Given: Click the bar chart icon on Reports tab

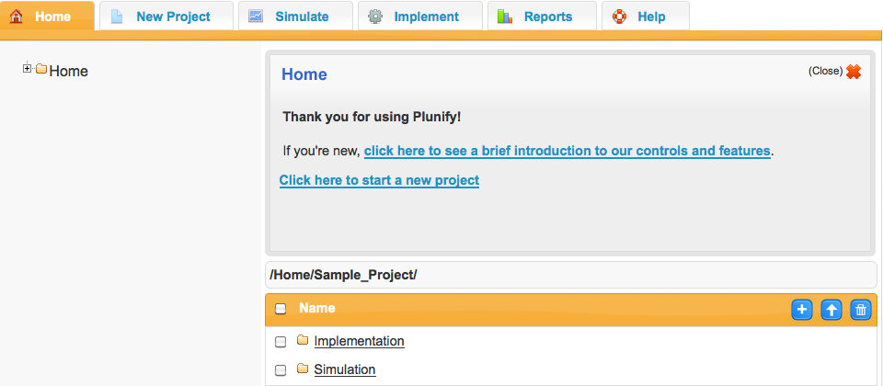Looking at the screenshot, I should point(505,17).
